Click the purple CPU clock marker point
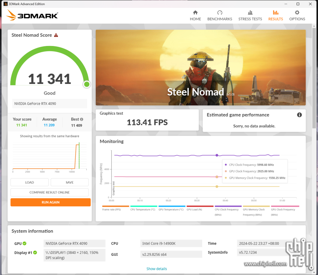 tap(217, 155)
